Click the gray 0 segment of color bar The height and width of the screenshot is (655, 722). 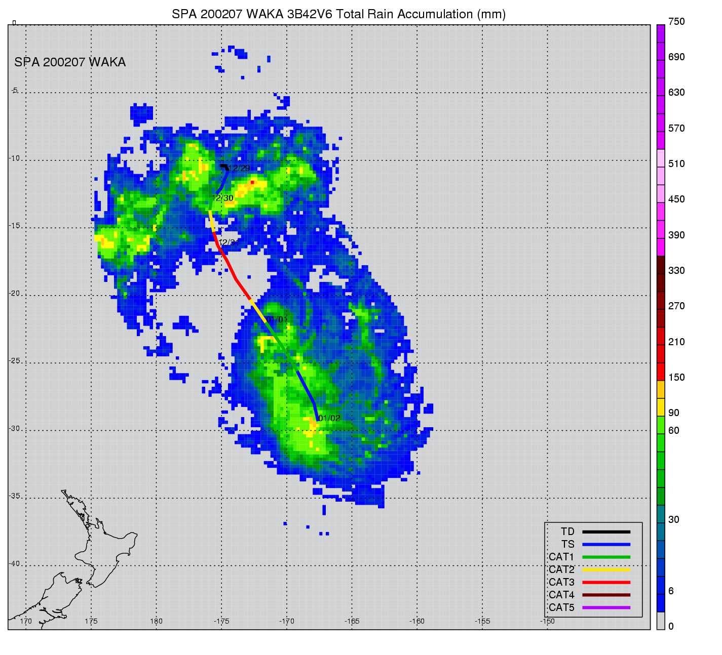point(661,621)
